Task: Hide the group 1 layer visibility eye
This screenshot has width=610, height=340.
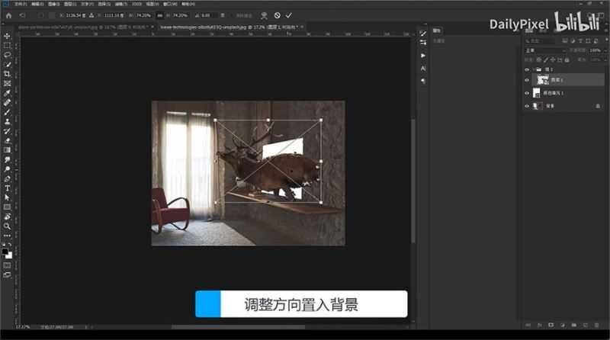Action: click(527, 69)
